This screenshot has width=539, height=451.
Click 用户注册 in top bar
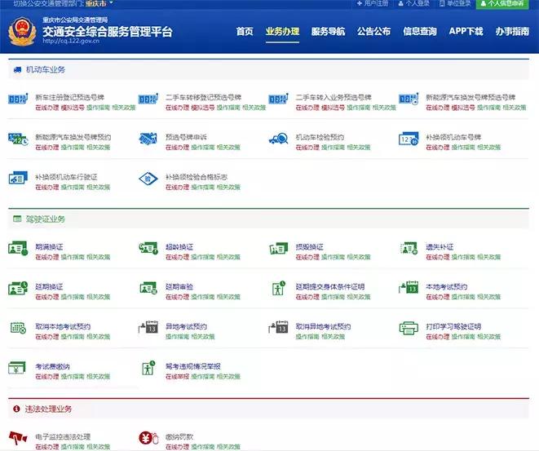click(x=373, y=3)
